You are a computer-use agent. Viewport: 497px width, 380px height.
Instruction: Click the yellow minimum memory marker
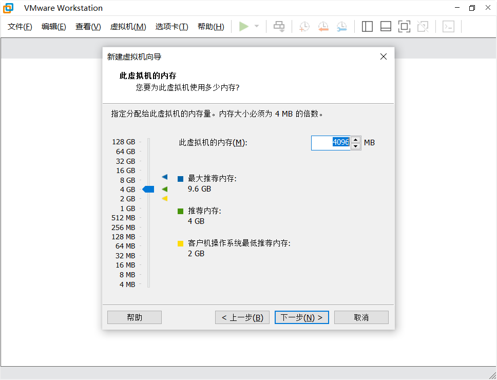(164, 199)
